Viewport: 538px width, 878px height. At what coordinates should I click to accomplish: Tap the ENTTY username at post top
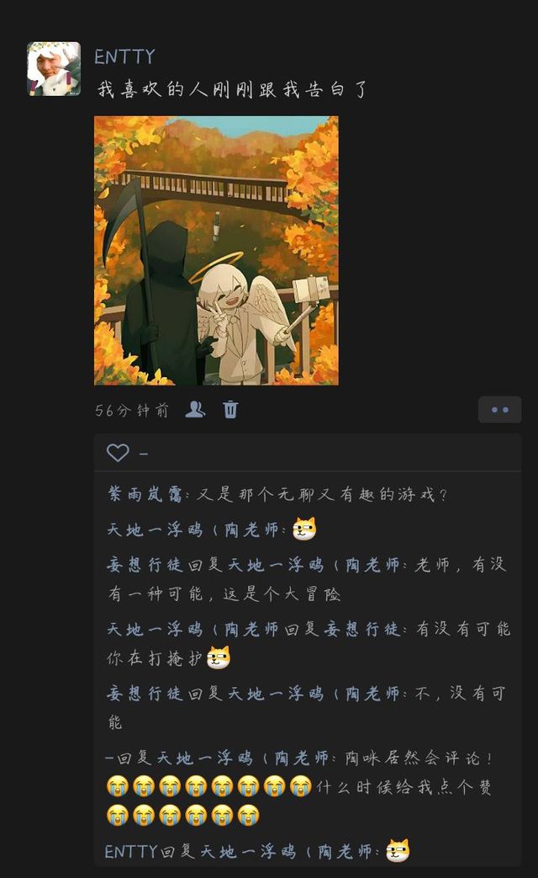click(124, 56)
